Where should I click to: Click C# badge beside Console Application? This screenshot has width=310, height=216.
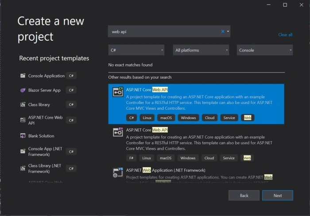[x=71, y=76]
